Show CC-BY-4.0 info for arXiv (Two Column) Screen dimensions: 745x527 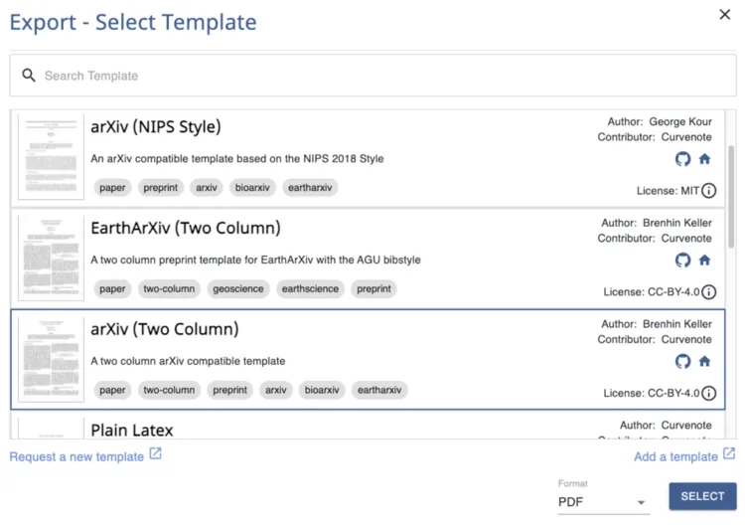tap(708, 393)
